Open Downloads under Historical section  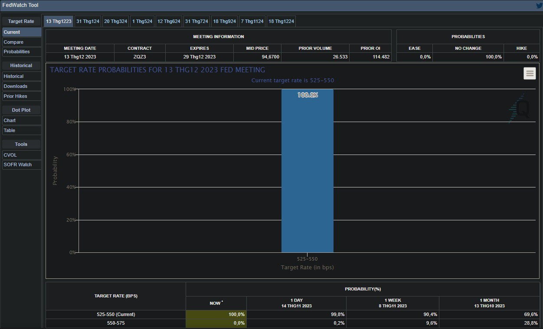click(22, 86)
